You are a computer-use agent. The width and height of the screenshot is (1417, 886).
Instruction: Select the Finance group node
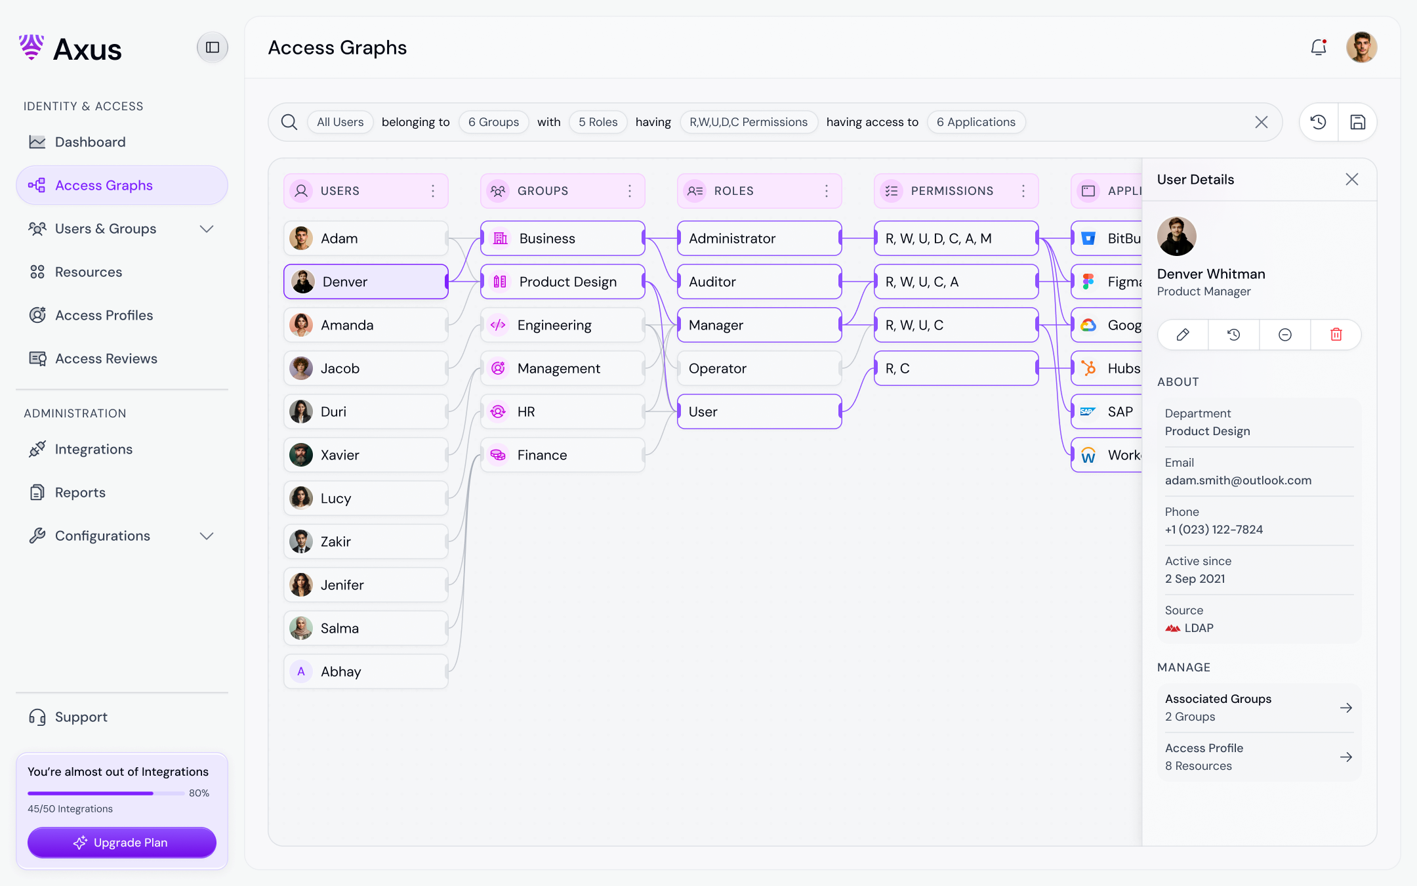pyautogui.click(x=563, y=455)
